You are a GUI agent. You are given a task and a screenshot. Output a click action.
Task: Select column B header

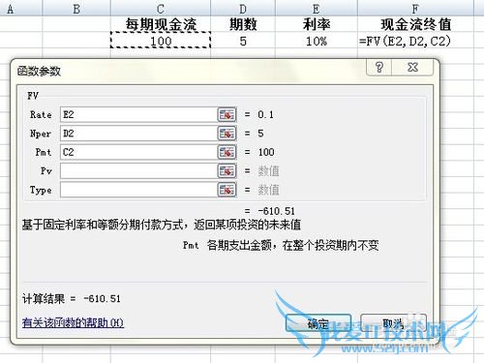pos(76,9)
